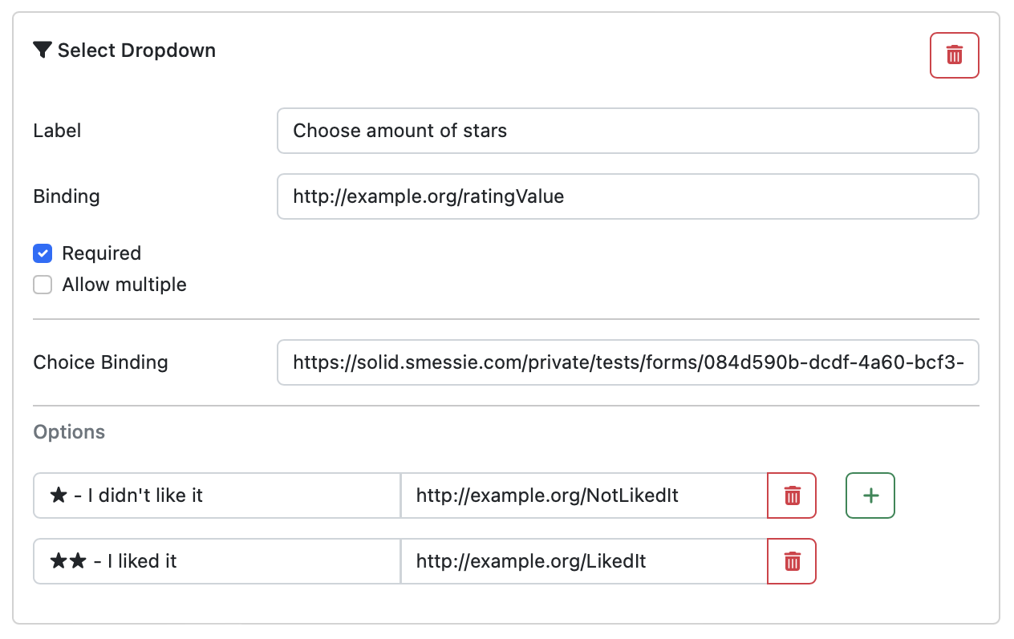1014x639 pixels.
Task: Delete the Select Dropdown field
Action: (x=954, y=55)
